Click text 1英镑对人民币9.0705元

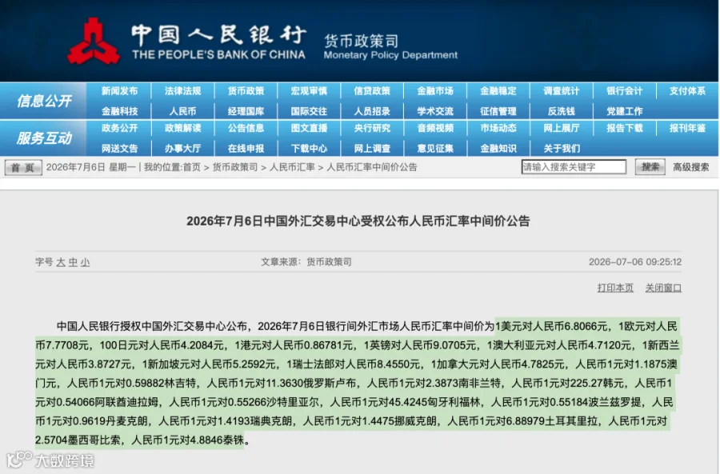(420, 345)
